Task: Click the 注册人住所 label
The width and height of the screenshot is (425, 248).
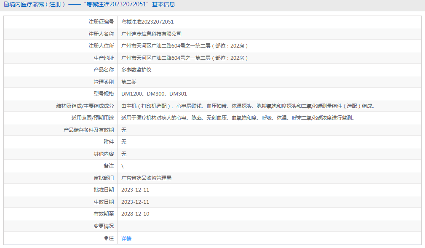Action: [101, 46]
